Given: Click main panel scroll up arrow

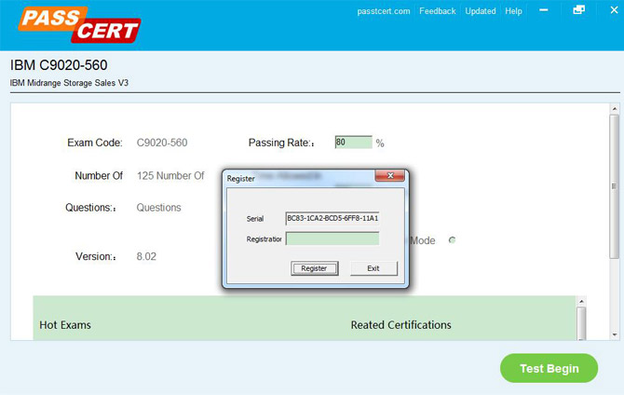Looking at the screenshot, I should pos(615,109).
